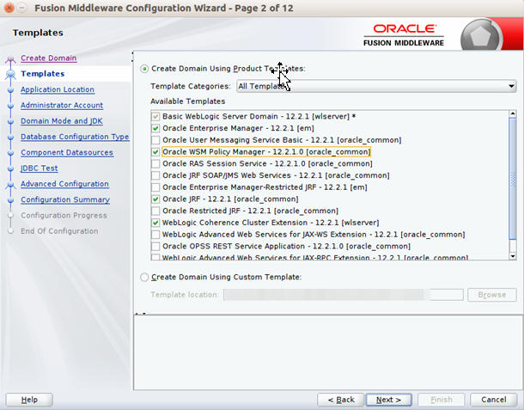Screen dimensions: 524x410
Task: Uncheck Oracle WSM Policy Manager template
Action: [x=155, y=152]
